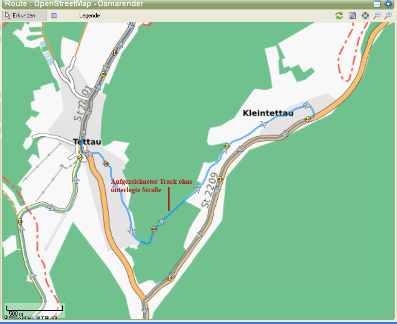Click the 500 m scale bar
397x324 pixels.
coord(34,309)
